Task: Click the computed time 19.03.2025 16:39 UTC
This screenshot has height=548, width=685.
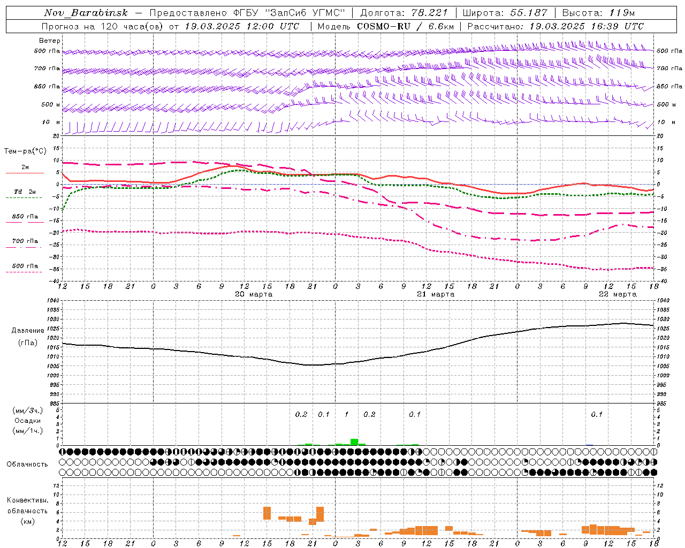Action: pos(587,26)
